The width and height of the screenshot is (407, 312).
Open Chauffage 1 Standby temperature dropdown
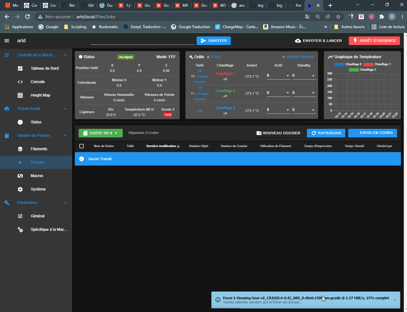(313, 76)
